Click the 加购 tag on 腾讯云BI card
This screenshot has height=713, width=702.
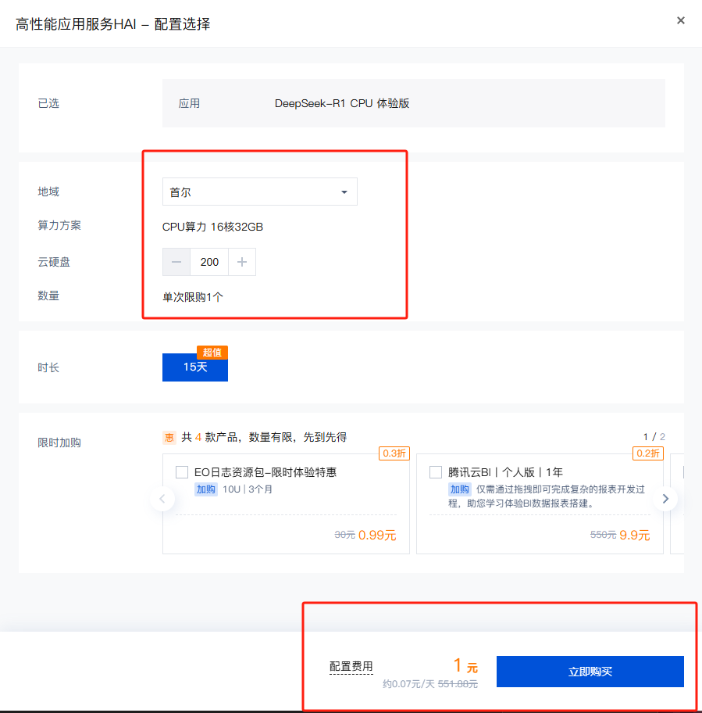pos(460,489)
